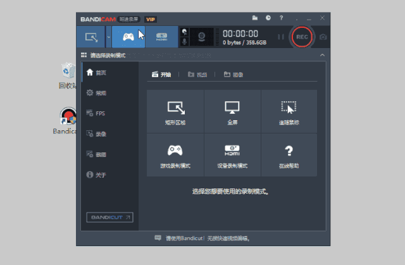
Task: Click the VIP badge in the title bar
Action: (151, 20)
